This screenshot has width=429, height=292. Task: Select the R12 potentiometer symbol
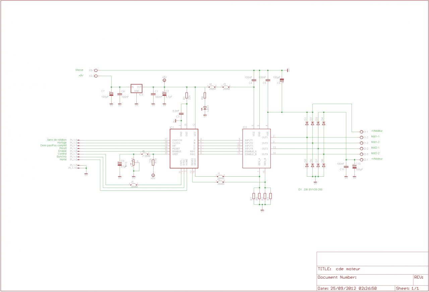[133, 163]
